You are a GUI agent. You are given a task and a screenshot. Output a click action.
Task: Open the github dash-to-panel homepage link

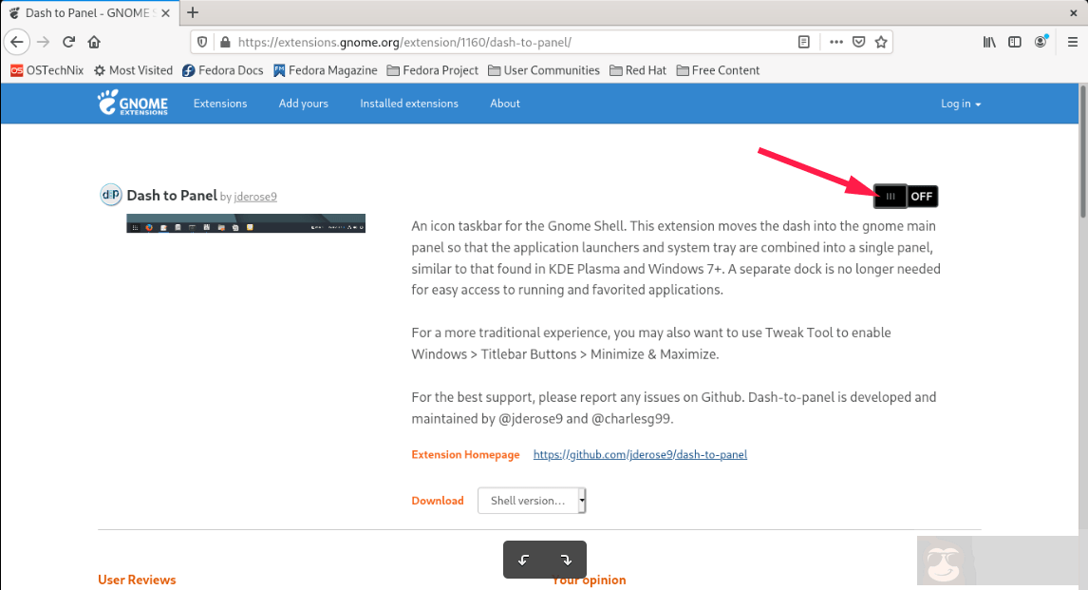pos(640,455)
